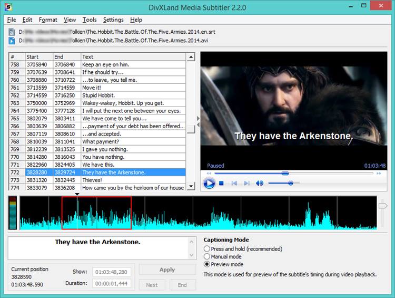This screenshot has width=395, height=298.
Task: Click the rewind arrows left of seek bar
Action: tap(209, 173)
